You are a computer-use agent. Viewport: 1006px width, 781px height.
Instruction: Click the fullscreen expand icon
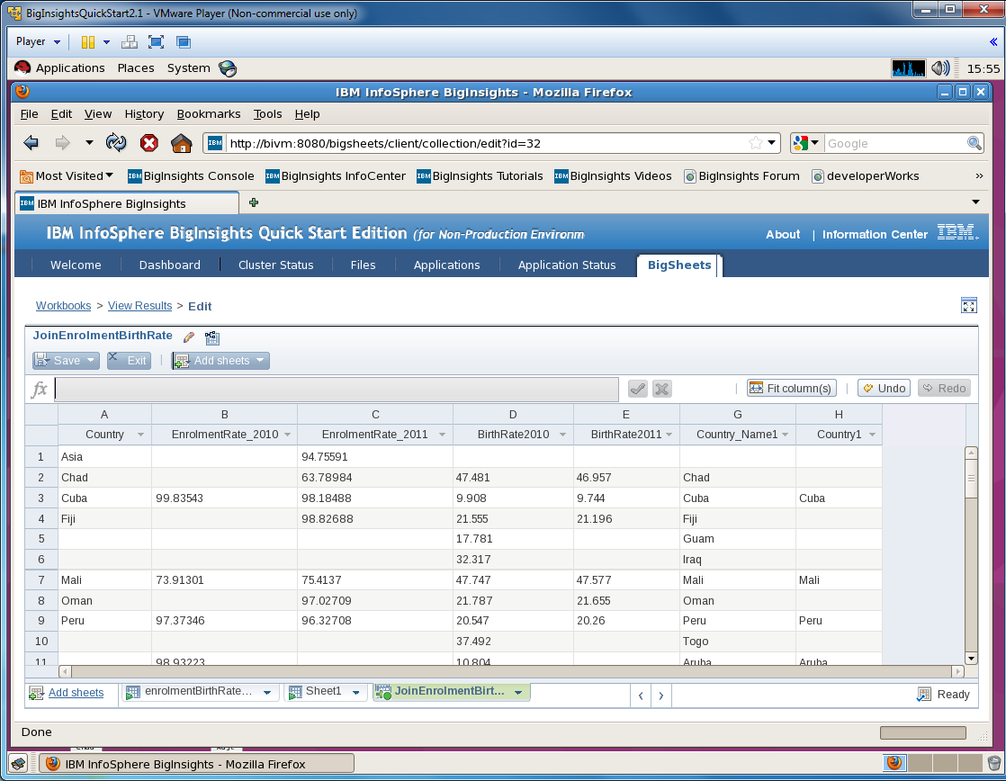click(x=968, y=306)
